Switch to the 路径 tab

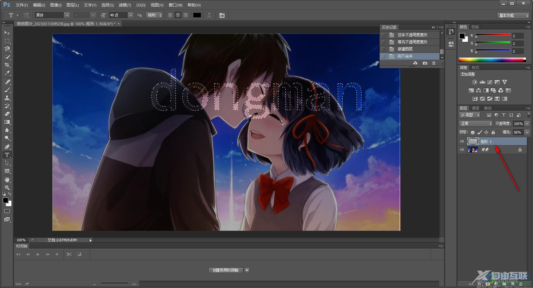(x=488, y=108)
